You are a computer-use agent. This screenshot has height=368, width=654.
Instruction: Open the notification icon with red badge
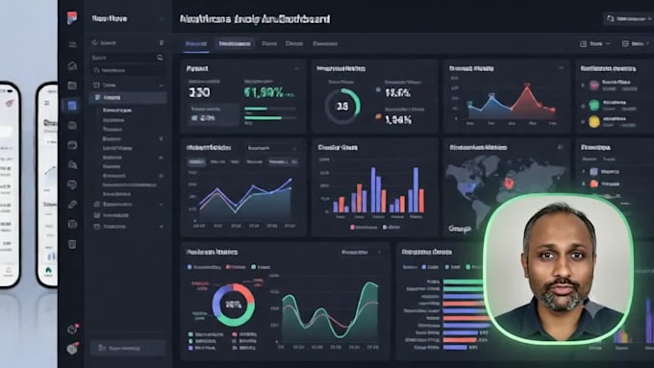click(72, 329)
